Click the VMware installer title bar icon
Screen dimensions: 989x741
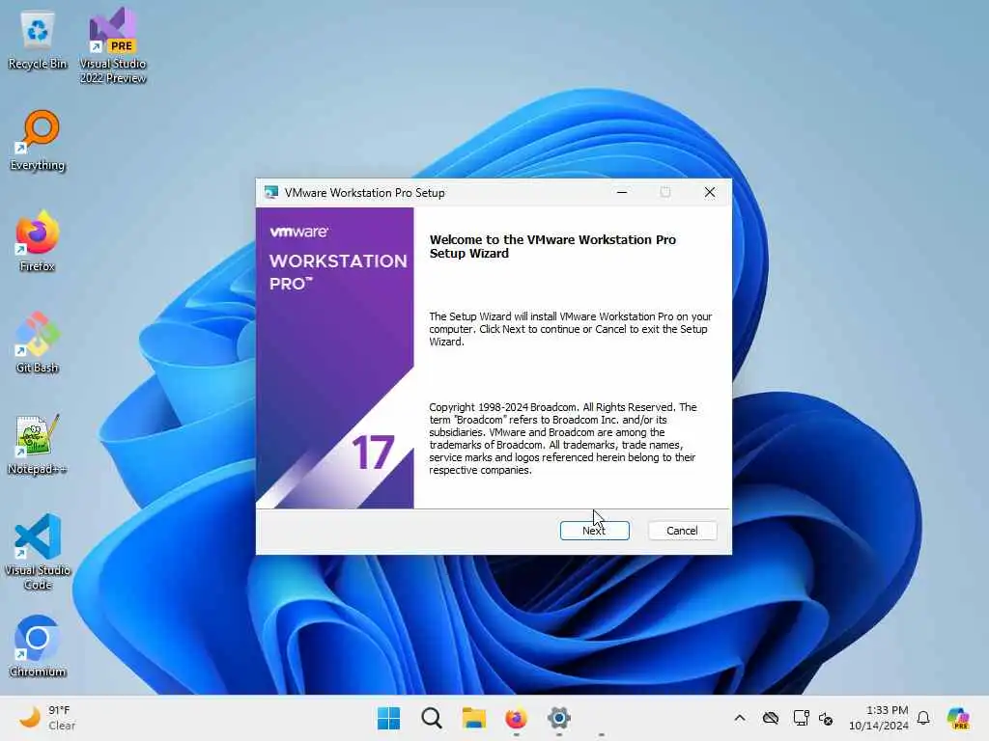[271, 192]
